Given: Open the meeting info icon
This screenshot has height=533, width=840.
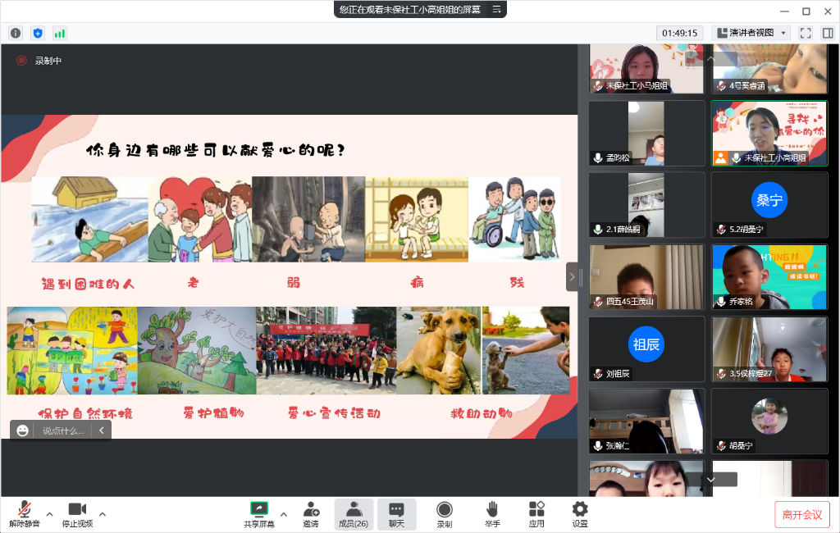Looking at the screenshot, I should tap(16, 33).
